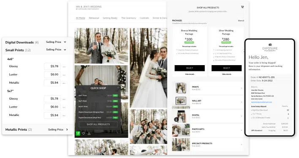Open the Prints product category
This screenshot has width=299, height=158.
tap(217, 88)
